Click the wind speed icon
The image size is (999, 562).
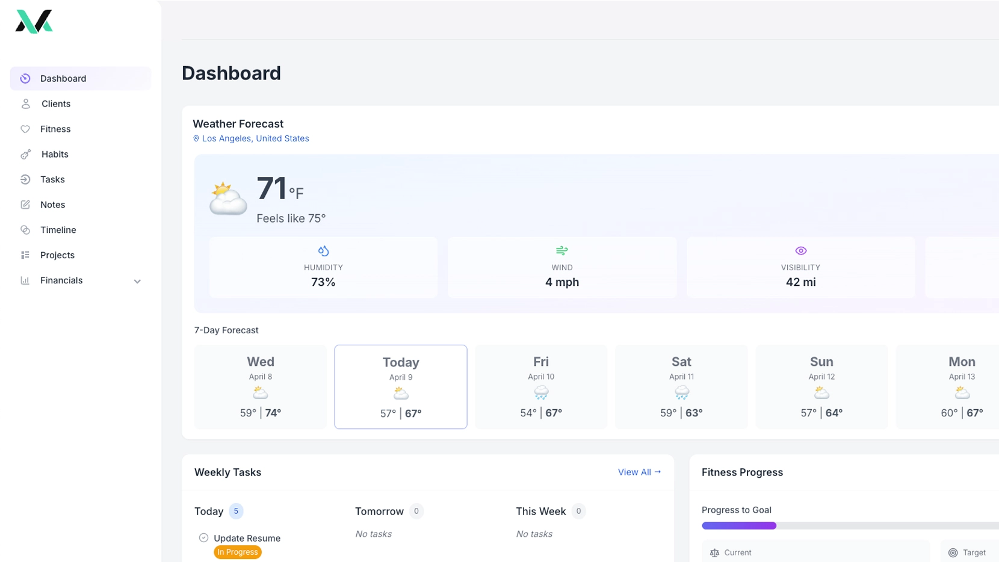click(x=561, y=250)
